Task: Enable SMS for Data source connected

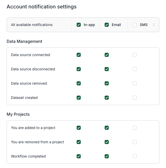Action: click(x=135, y=55)
